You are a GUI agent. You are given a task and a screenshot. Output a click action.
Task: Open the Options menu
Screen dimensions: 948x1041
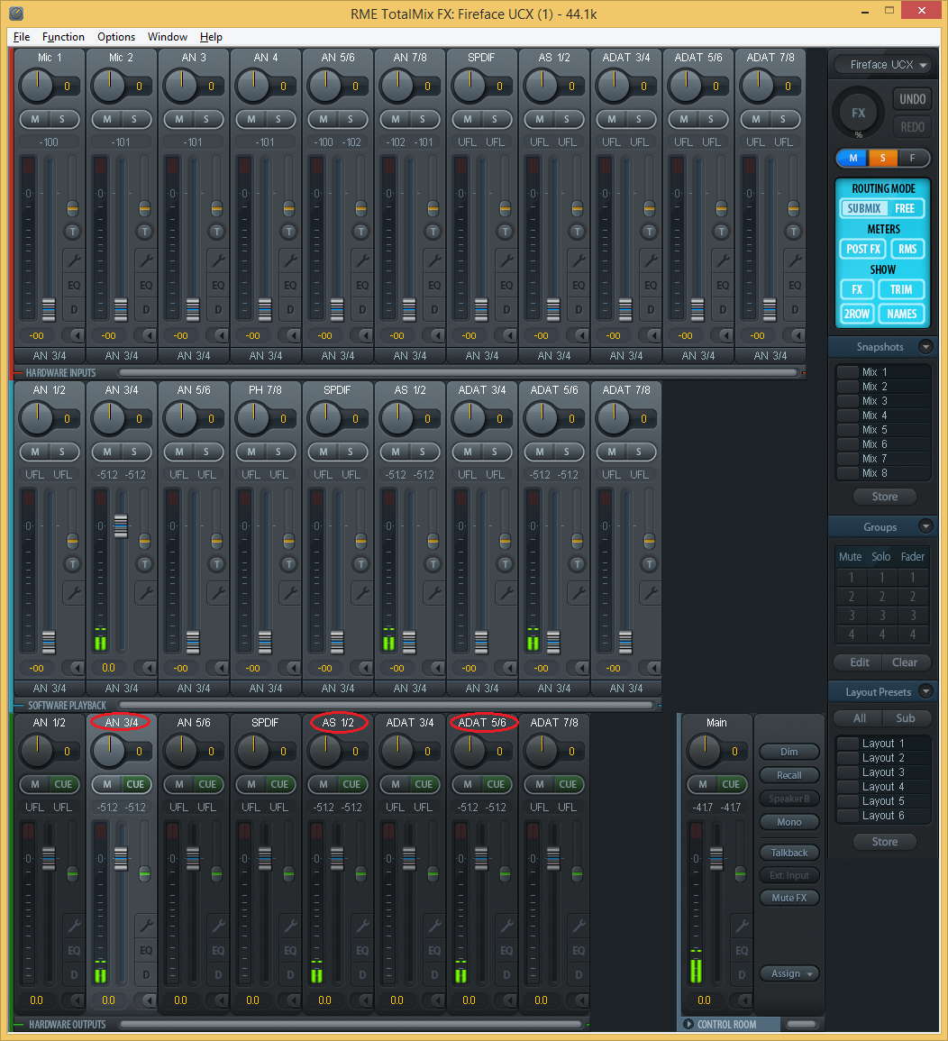coord(116,37)
